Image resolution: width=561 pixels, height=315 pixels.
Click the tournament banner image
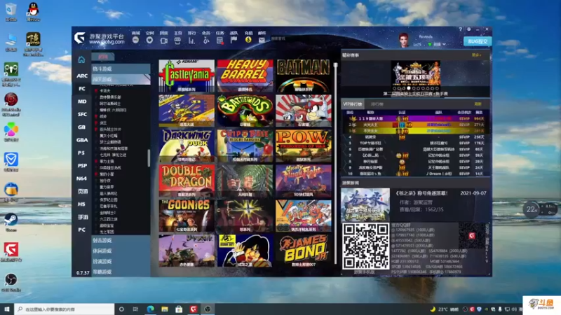pos(416,73)
